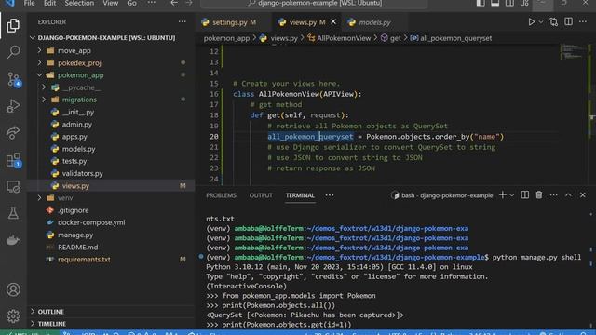Open the View menu
The image size is (596, 335).
pos(111,3)
